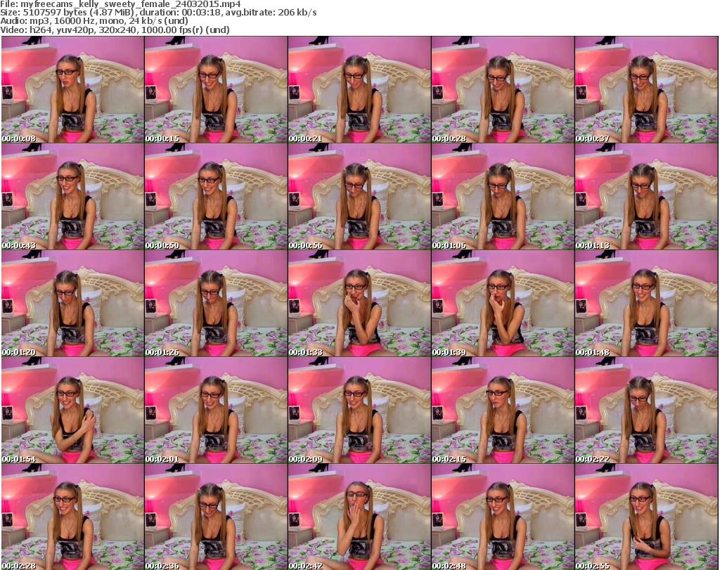Click the frame with timestamp 00:02:01
720x570 pixels.
tap(216, 410)
